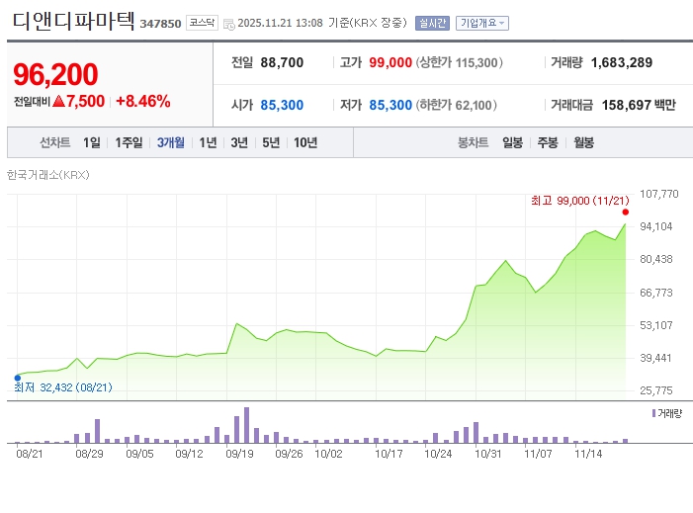
Task: Select the 5년 chart range
Action: (271, 142)
